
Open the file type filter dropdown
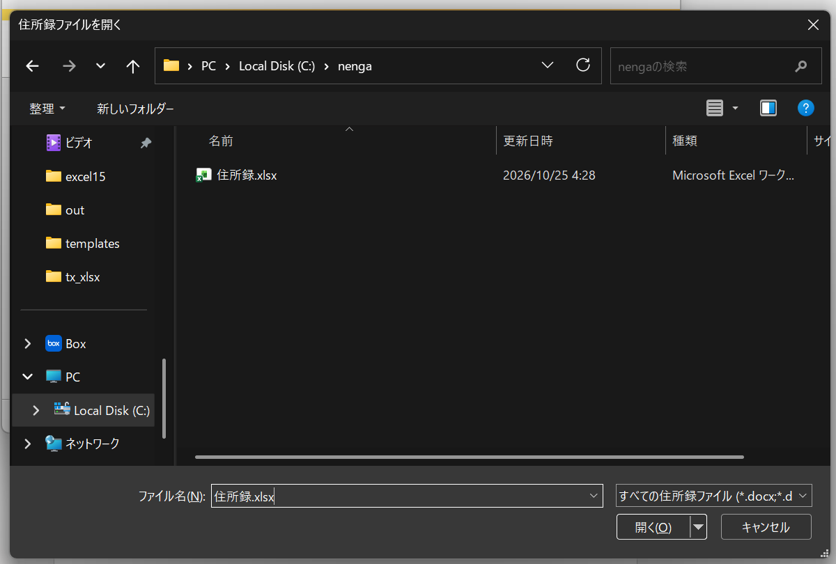715,496
